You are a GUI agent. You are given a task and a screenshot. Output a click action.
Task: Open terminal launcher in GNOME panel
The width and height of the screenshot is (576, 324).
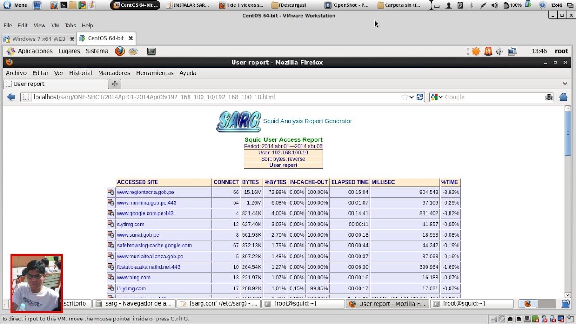(x=151, y=51)
